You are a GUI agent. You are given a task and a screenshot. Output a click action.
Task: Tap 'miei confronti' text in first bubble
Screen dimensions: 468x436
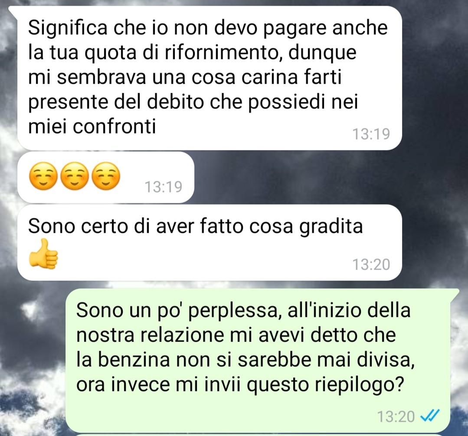92,127
